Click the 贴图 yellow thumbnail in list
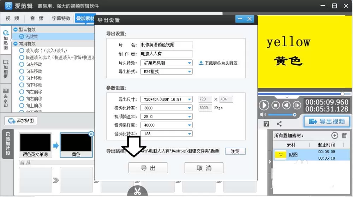353x197 pixels. pos(281,155)
